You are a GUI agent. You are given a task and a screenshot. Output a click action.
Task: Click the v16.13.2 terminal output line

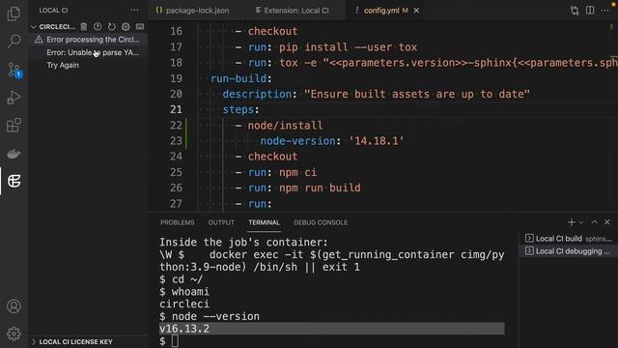click(x=331, y=329)
